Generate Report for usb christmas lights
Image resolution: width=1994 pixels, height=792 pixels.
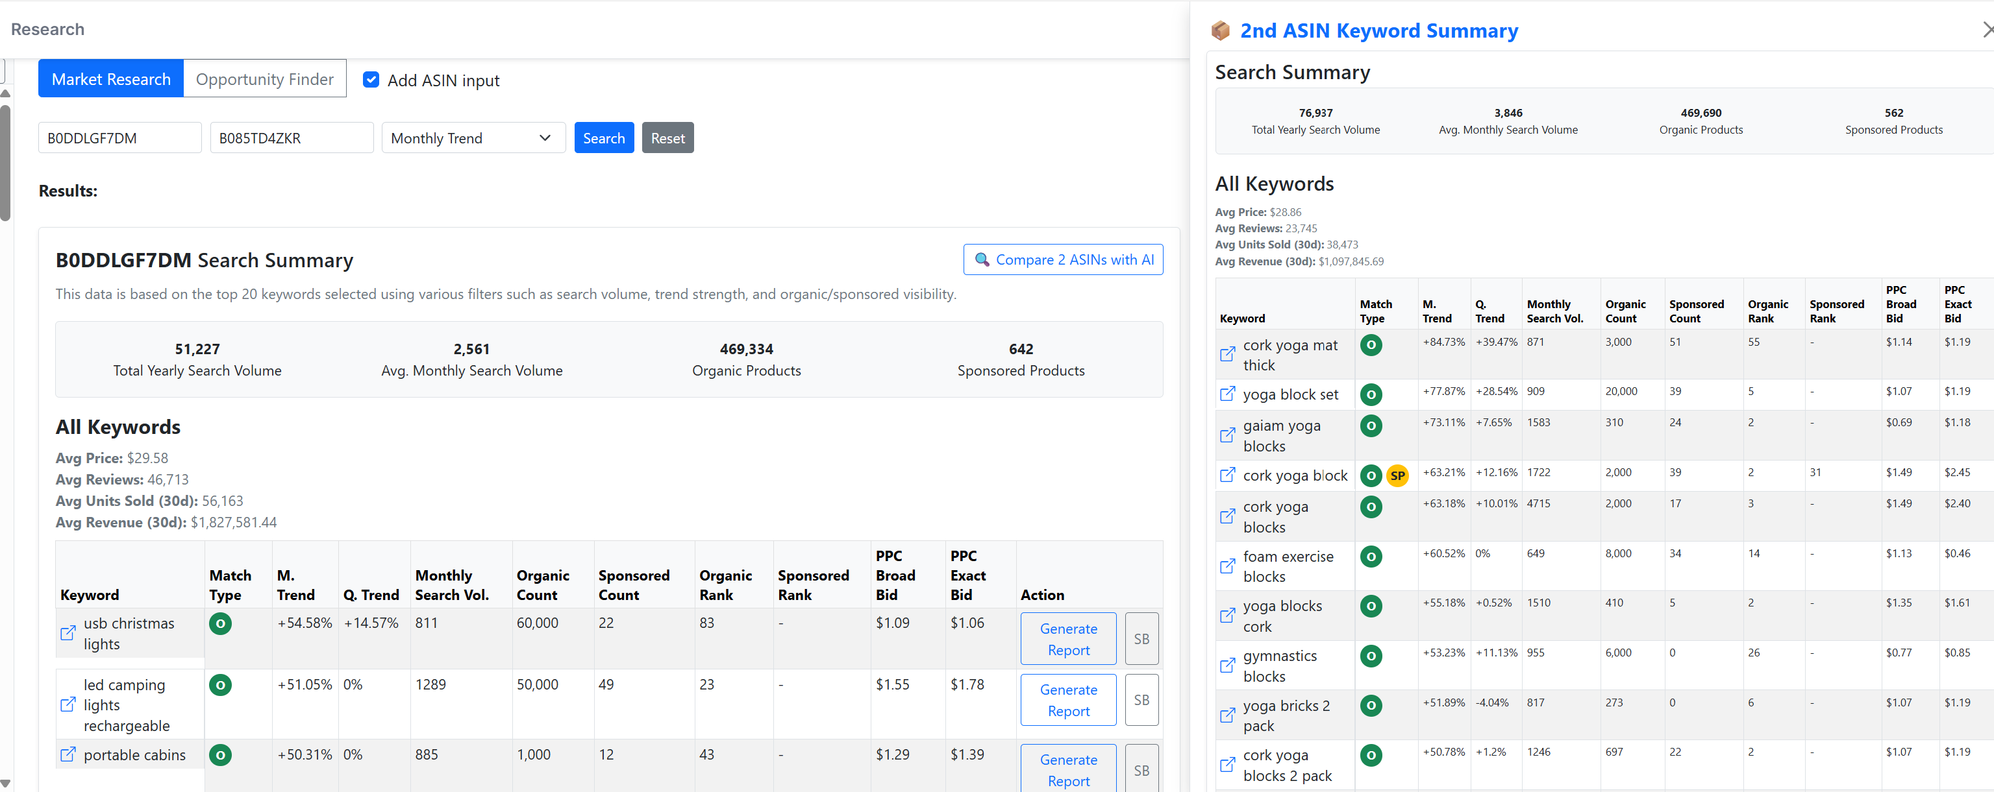[x=1068, y=639]
